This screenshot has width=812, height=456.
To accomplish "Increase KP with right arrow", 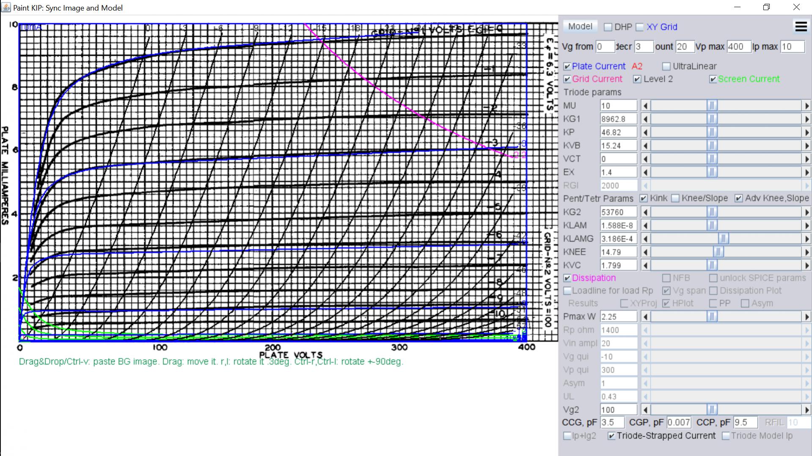I will point(806,132).
